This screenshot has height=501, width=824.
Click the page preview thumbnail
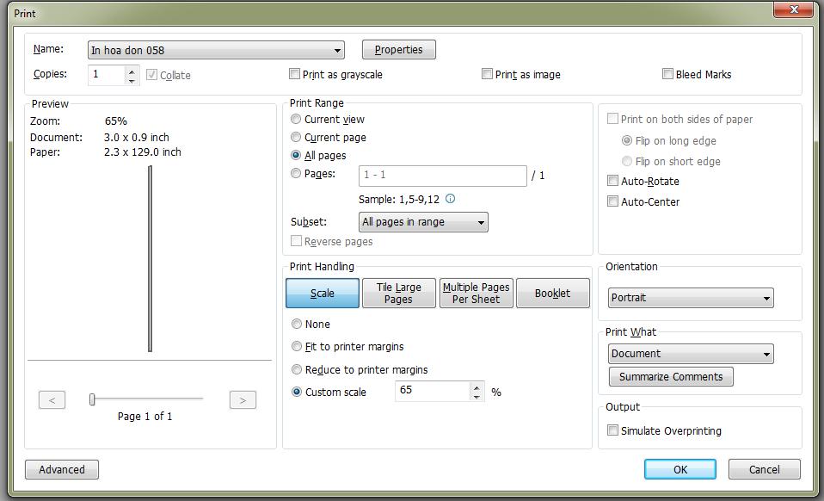pyautogui.click(x=151, y=258)
